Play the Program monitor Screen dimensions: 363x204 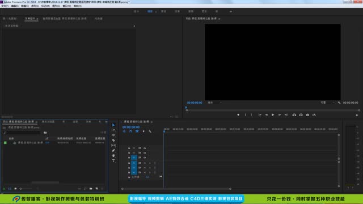(x=273, y=114)
